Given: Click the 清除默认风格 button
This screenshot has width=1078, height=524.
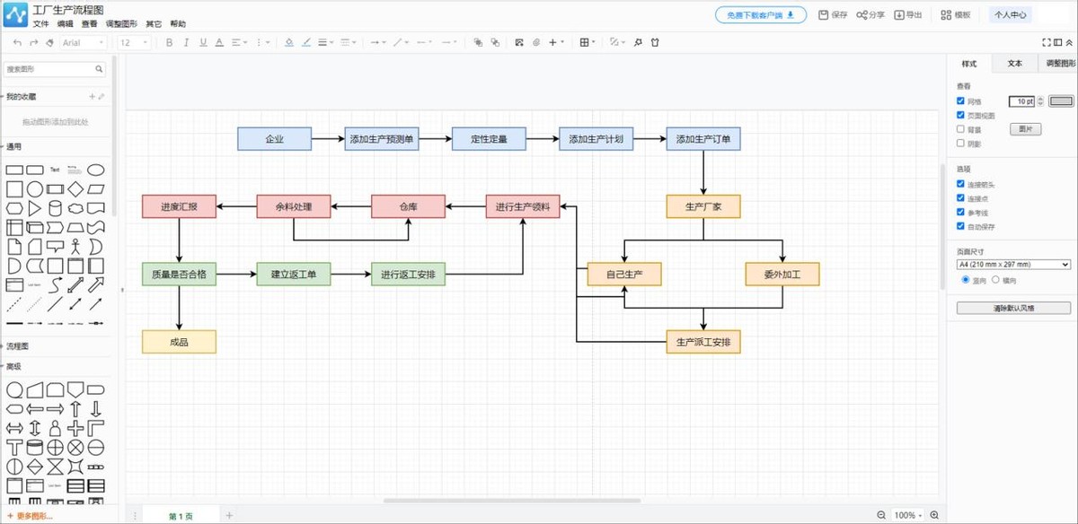Looking at the screenshot, I should pos(1013,308).
